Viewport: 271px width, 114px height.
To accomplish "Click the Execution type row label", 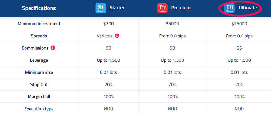I will 39,109.
